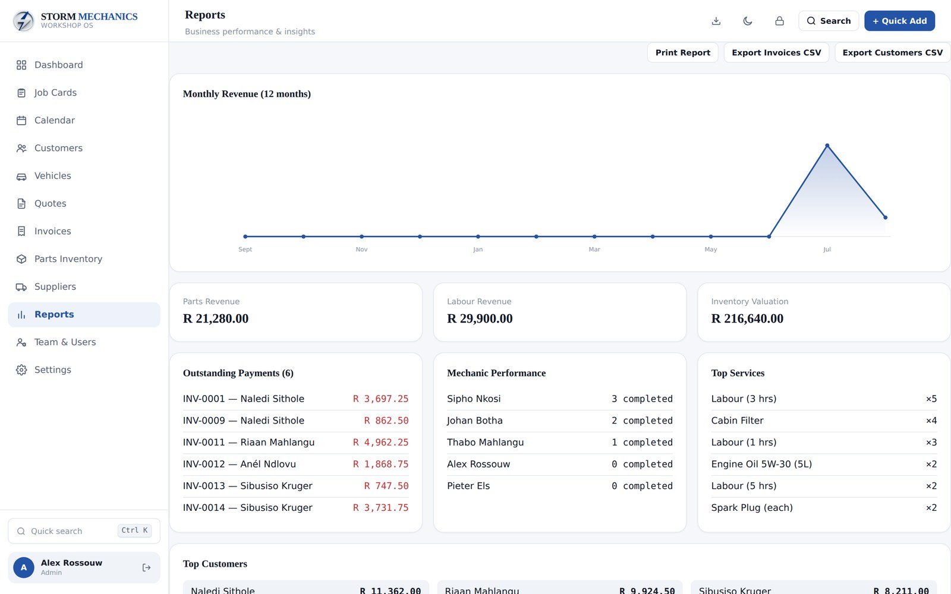Click Print Report
The image size is (951, 594).
tap(683, 52)
